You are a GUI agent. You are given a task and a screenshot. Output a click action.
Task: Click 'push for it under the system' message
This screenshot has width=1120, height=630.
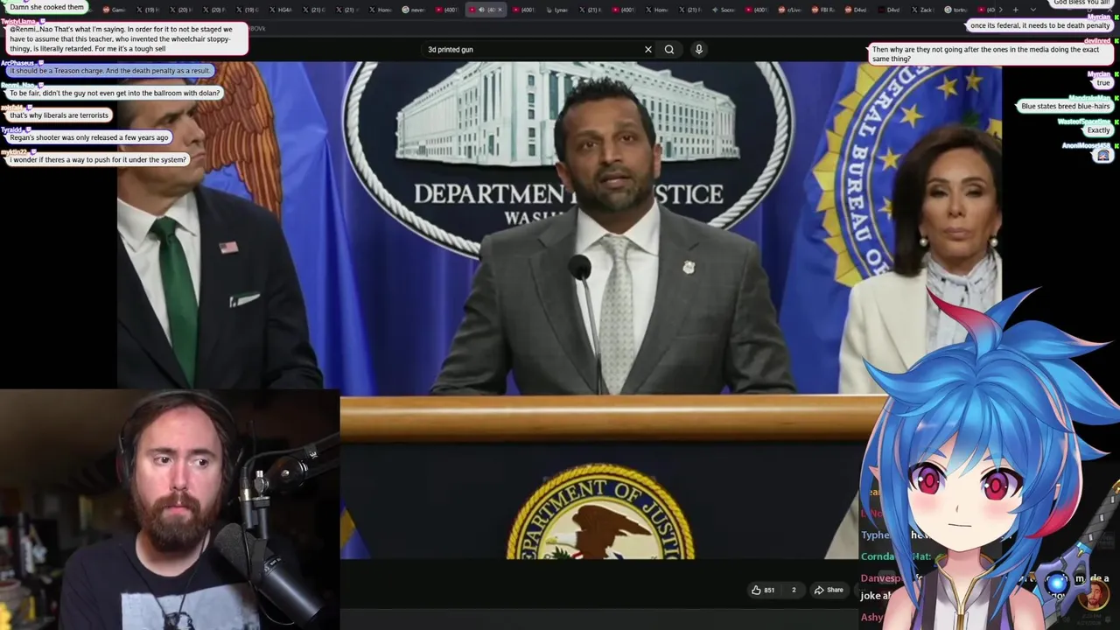coord(97,160)
